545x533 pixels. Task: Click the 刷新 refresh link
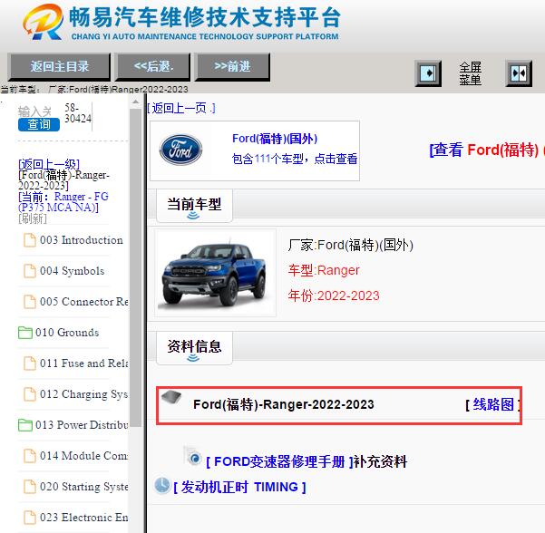(33, 218)
